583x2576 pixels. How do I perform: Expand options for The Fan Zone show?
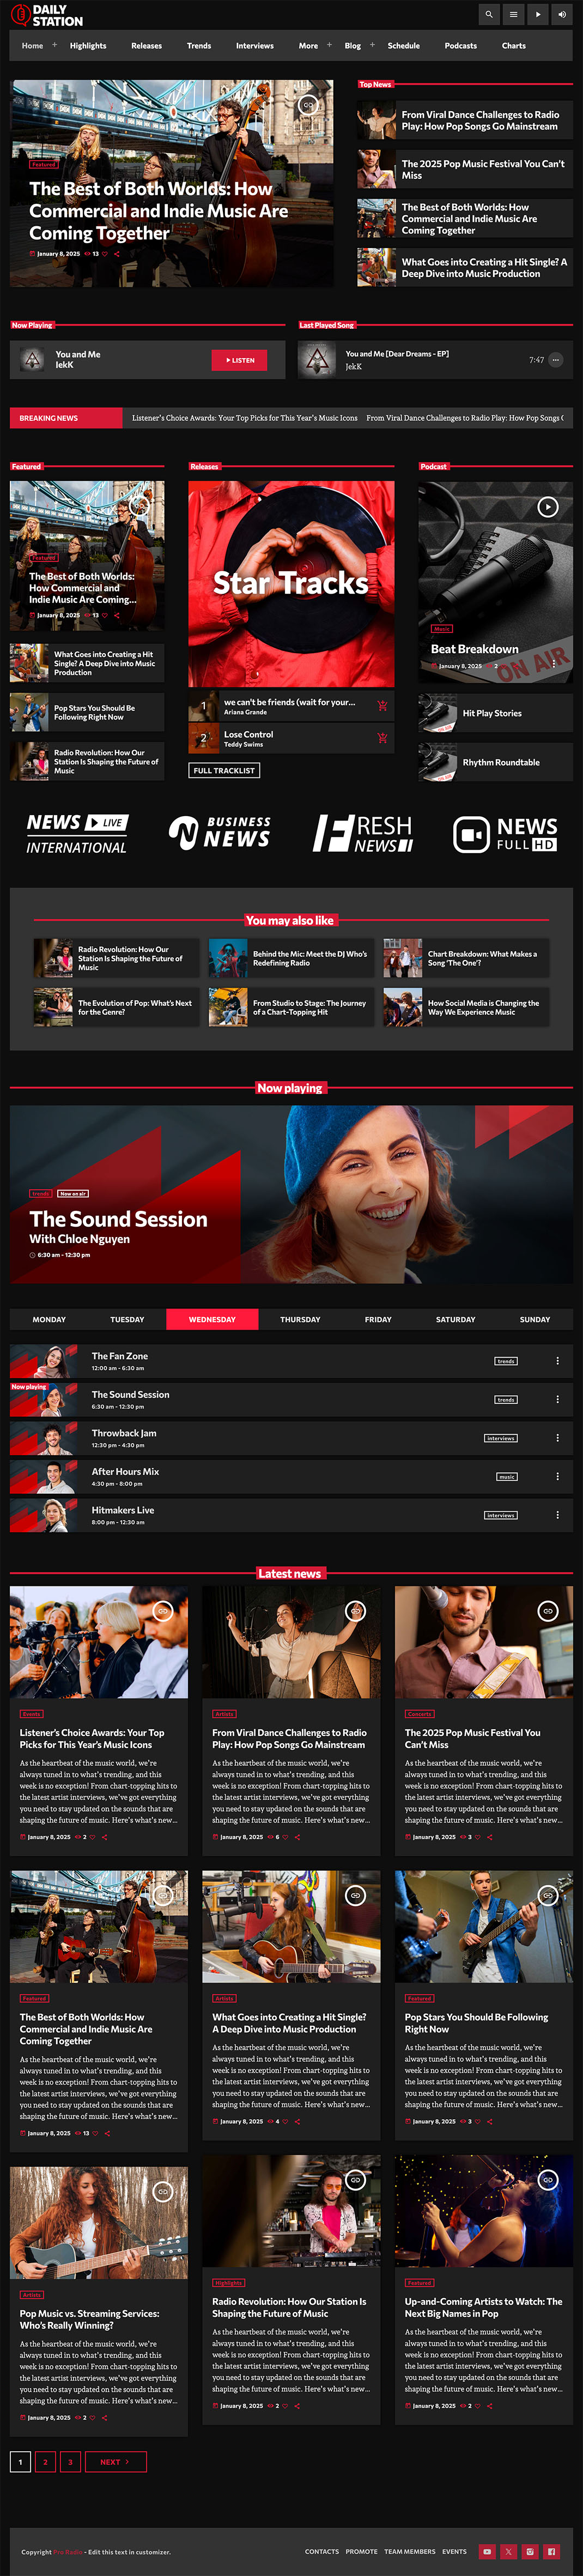click(557, 1361)
